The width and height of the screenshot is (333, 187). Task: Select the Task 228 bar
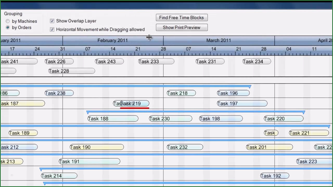(72, 71)
